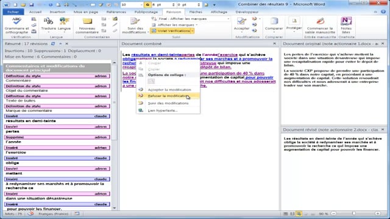390x219 pixels.
Task: Go to previous change icon in Modifications group
Action: coord(254,24)
